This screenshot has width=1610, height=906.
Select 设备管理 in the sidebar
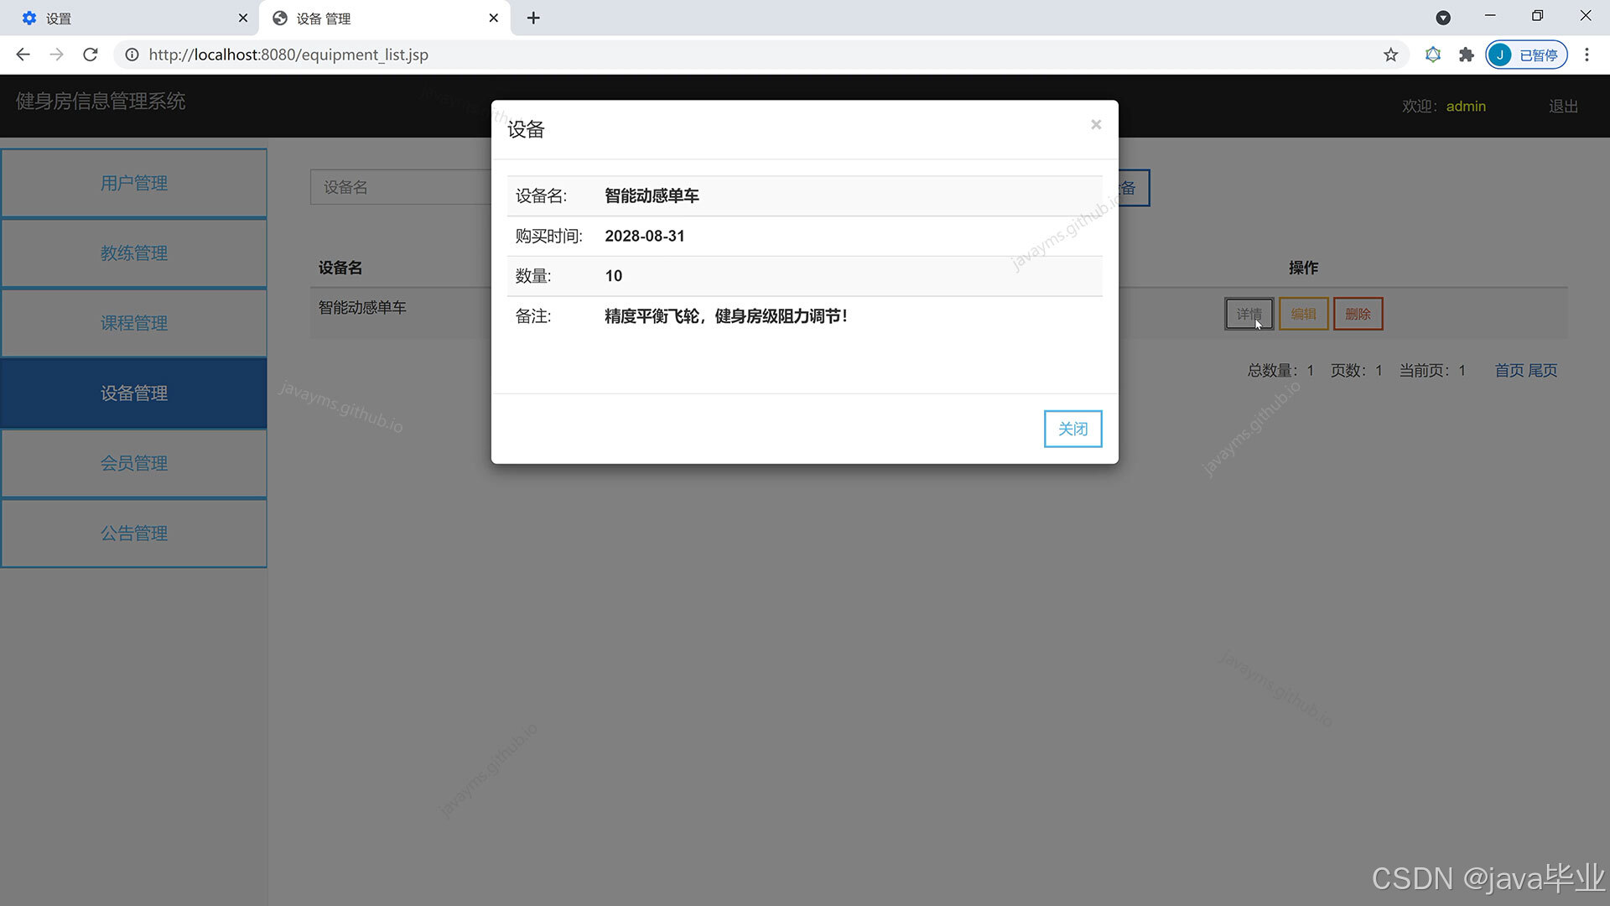coord(134,393)
